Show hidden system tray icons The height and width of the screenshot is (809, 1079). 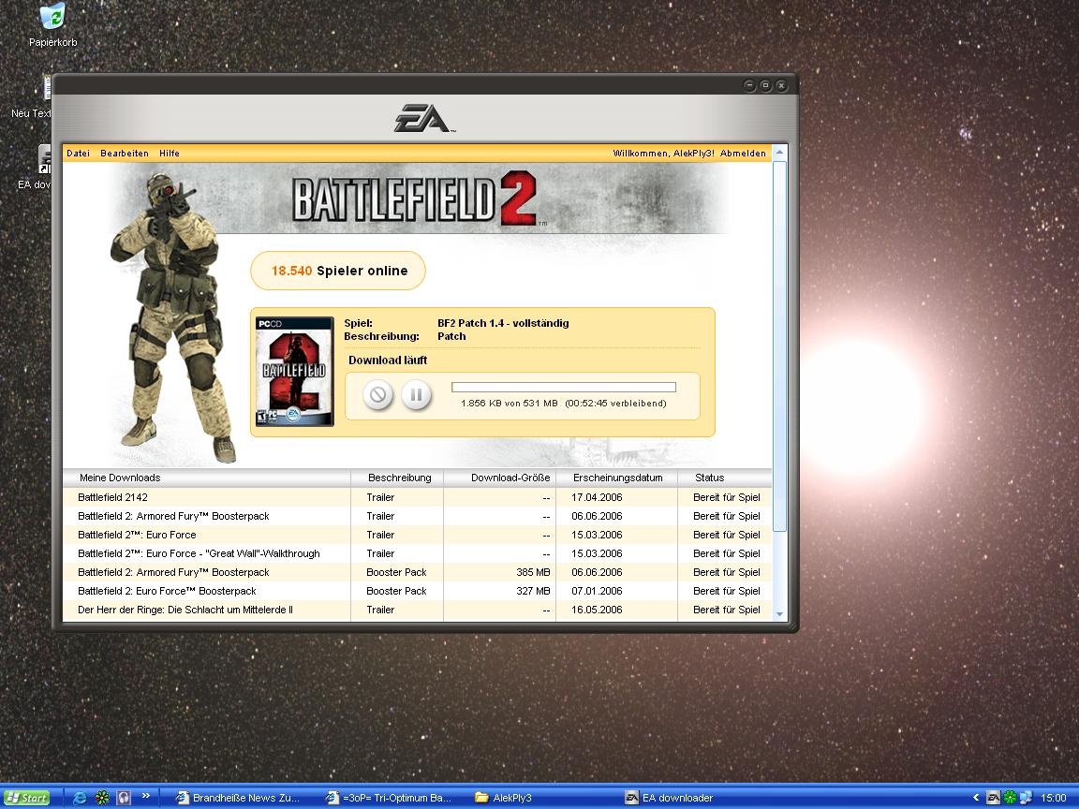(x=976, y=798)
